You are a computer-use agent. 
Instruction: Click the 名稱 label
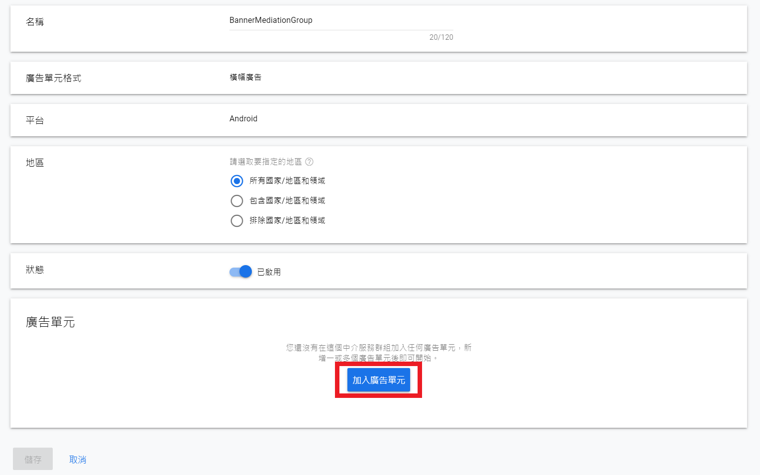(35, 22)
